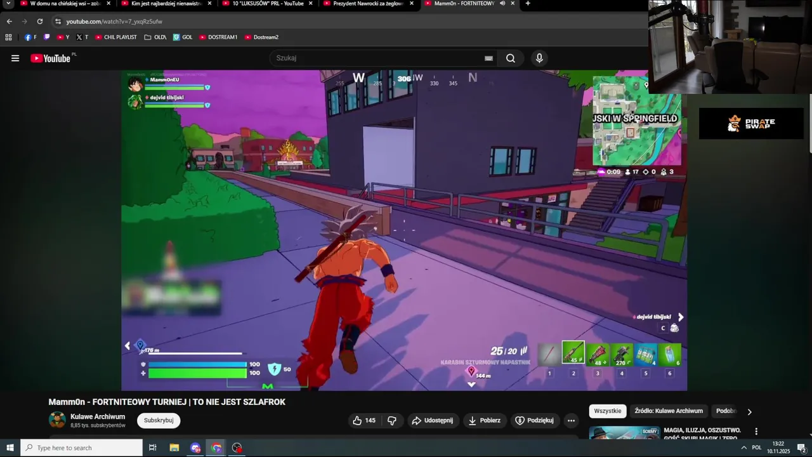Open the Chrome apps grid shortcut
This screenshot has height=457, width=812.
(x=8, y=37)
